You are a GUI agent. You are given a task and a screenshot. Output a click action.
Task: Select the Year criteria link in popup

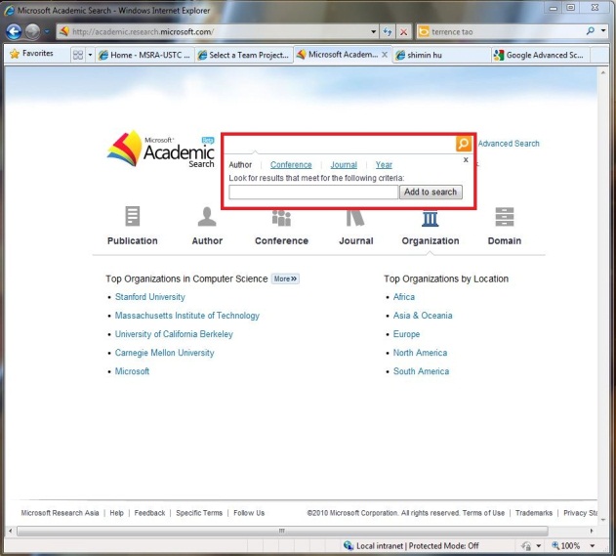pyautogui.click(x=384, y=165)
